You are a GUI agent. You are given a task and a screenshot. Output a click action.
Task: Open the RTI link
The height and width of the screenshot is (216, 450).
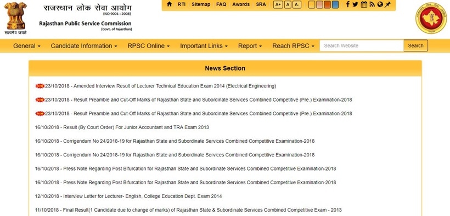(182, 4)
